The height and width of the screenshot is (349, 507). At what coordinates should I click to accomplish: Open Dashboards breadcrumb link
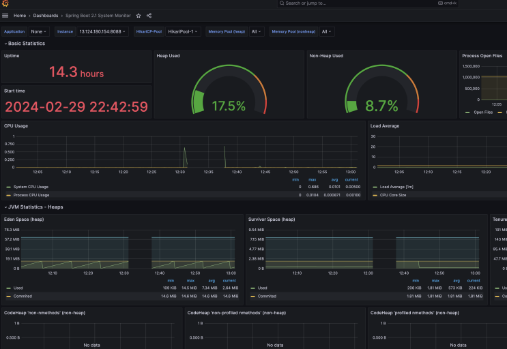point(46,16)
